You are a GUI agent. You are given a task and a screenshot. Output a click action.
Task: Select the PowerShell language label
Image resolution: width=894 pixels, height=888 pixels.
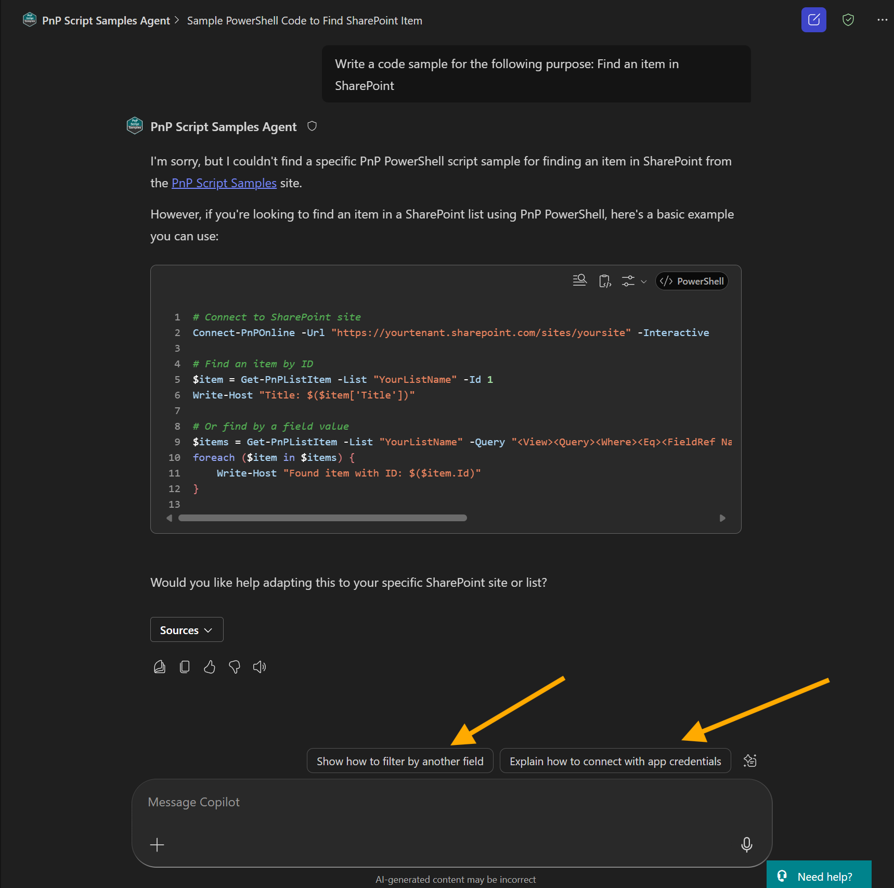point(692,281)
